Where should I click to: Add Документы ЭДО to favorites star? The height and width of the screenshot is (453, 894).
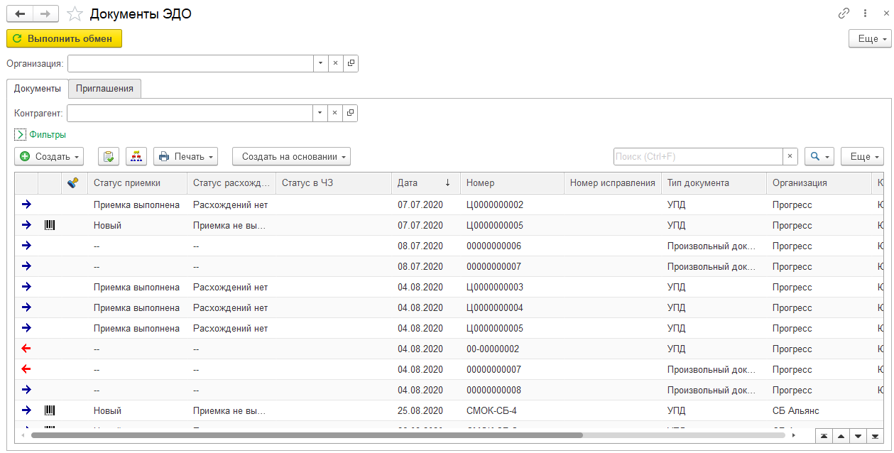click(75, 14)
